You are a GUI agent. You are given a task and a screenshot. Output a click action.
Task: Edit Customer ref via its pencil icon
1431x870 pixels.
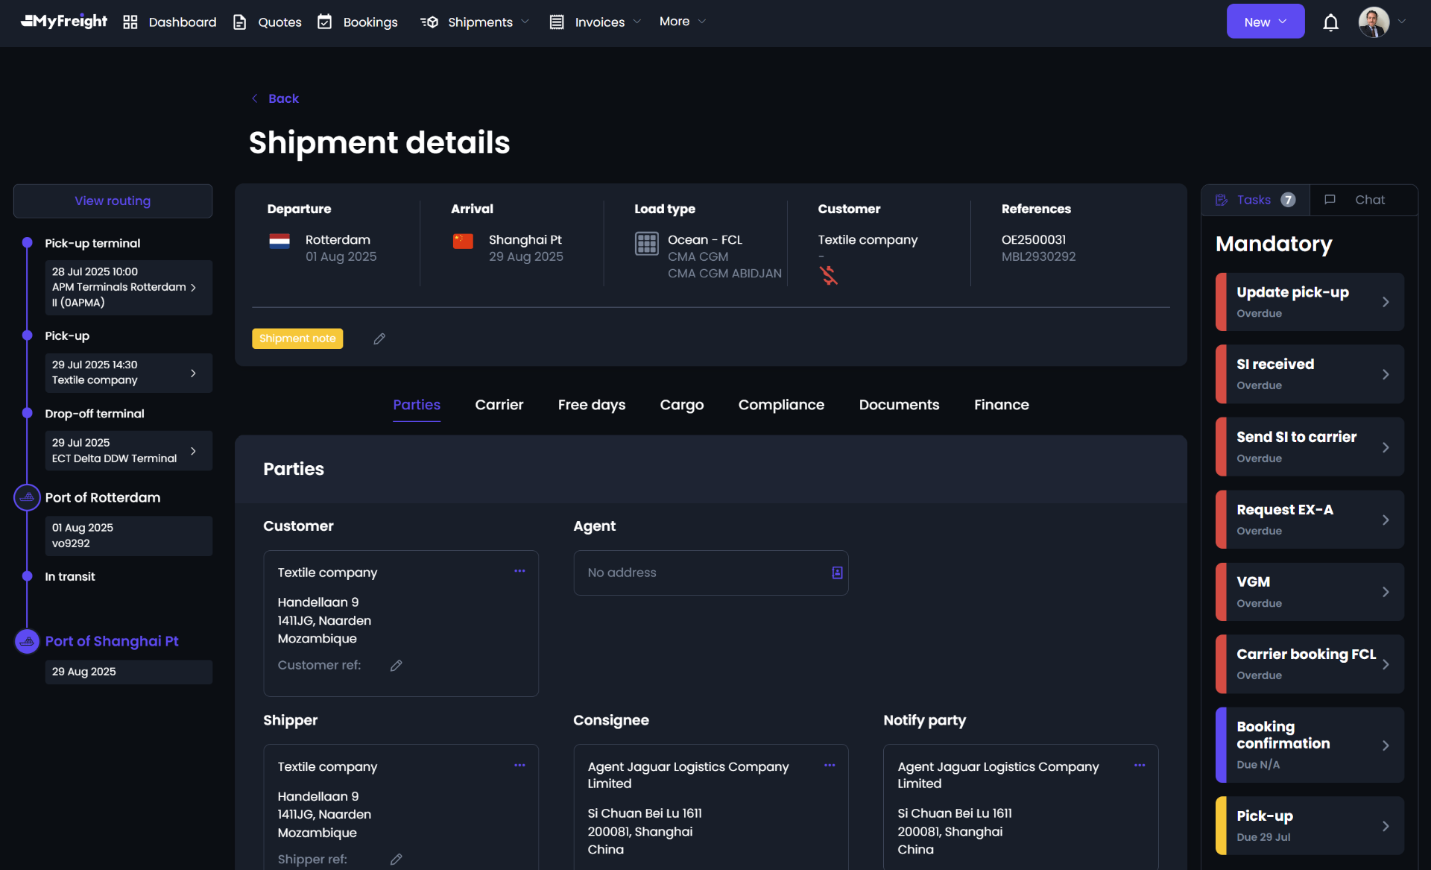pyautogui.click(x=397, y=665)
